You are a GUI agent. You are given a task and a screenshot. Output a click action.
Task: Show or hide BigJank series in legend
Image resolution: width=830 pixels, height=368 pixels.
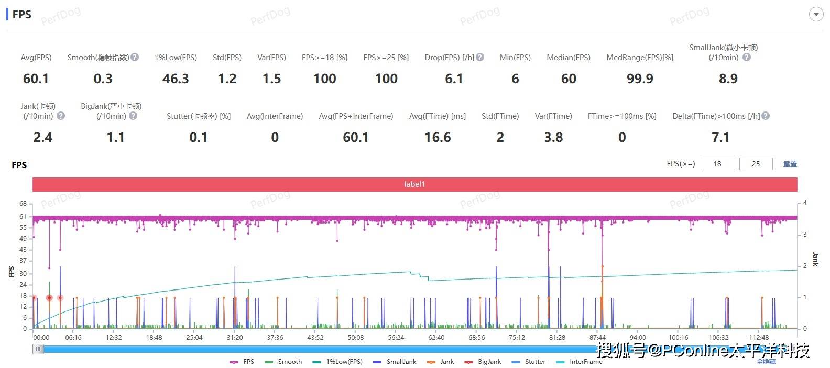[x=483, y=362]
